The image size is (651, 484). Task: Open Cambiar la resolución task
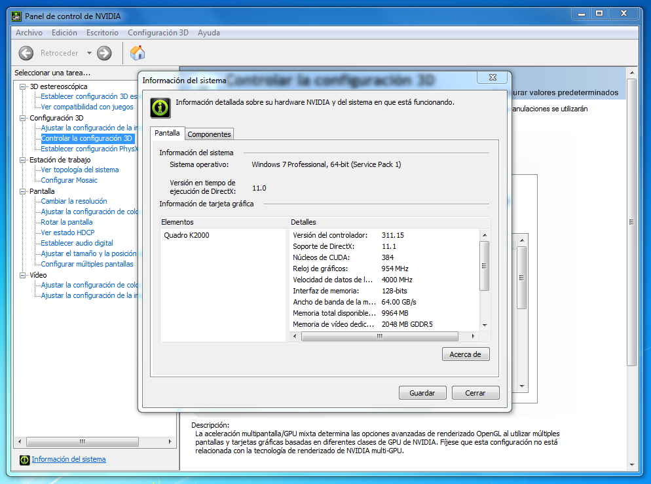(x=74, y=201)
